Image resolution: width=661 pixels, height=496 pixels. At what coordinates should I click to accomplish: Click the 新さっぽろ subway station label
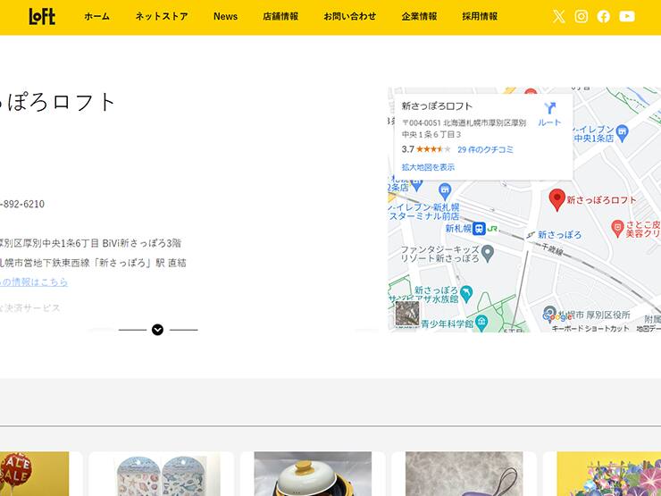coord(559,234)
